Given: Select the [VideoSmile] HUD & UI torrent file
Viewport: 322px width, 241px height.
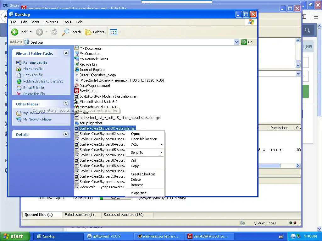Looking at the screenshot, I should point(119,80).
